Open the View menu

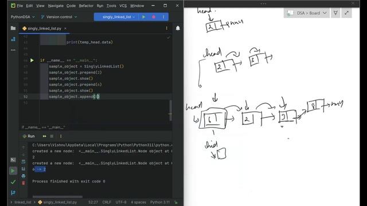[40, 6]
